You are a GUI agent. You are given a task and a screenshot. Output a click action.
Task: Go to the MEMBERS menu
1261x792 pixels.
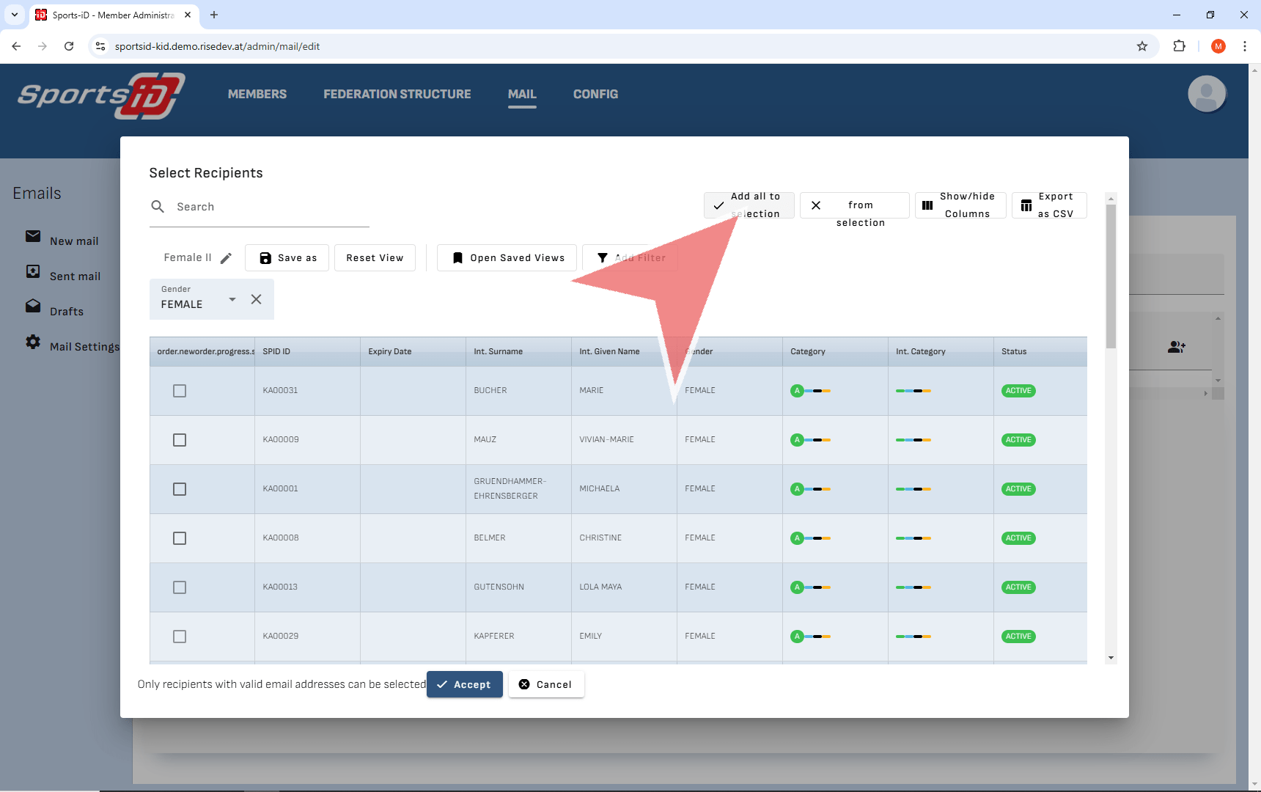pos(257,94)
